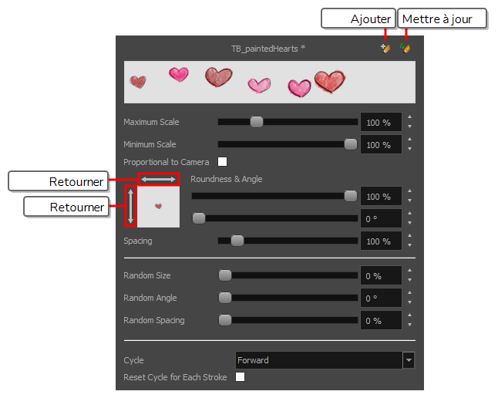Click the update brush preset icon

405,49
